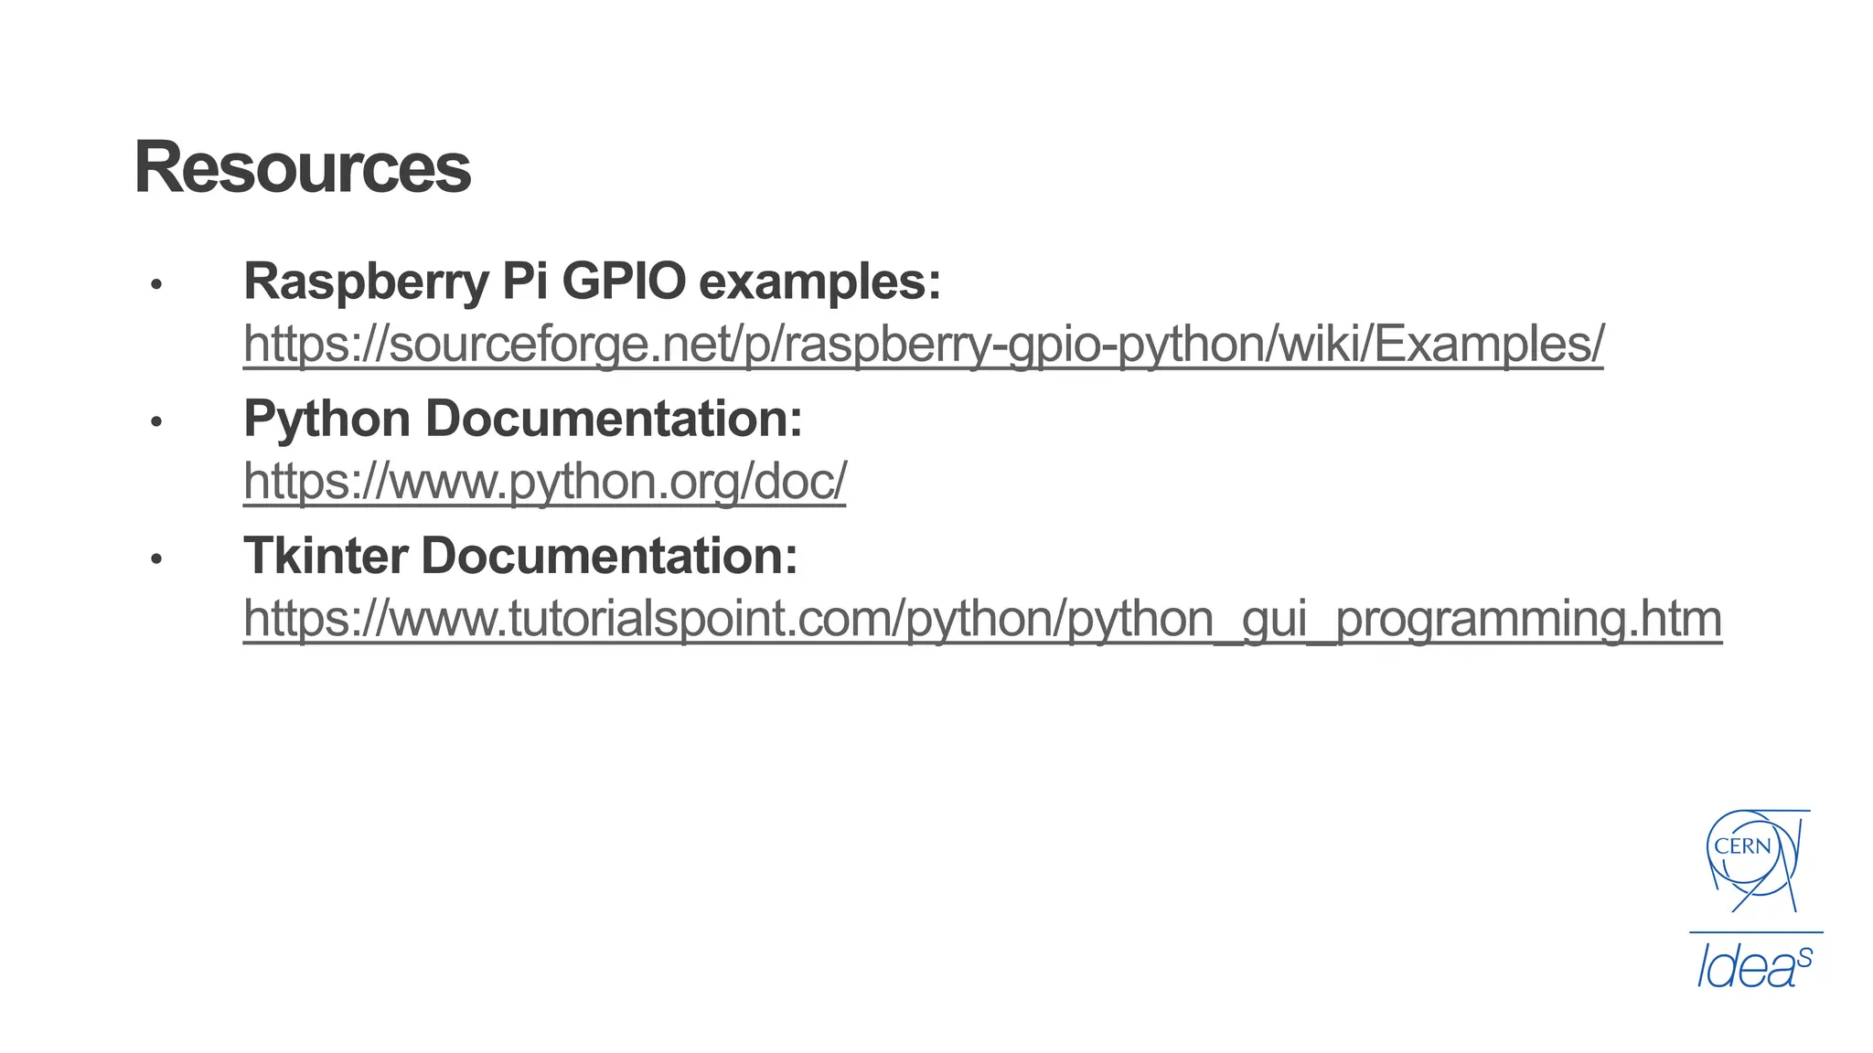Select the Resources slide title
Screen dimensions: 1873x1053
[302, 167]
